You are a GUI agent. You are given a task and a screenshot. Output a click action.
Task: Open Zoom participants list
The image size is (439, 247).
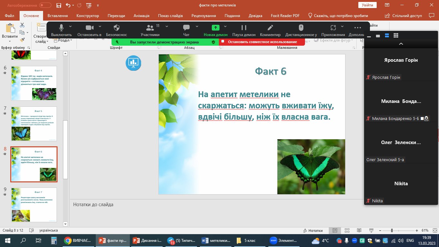150,31
